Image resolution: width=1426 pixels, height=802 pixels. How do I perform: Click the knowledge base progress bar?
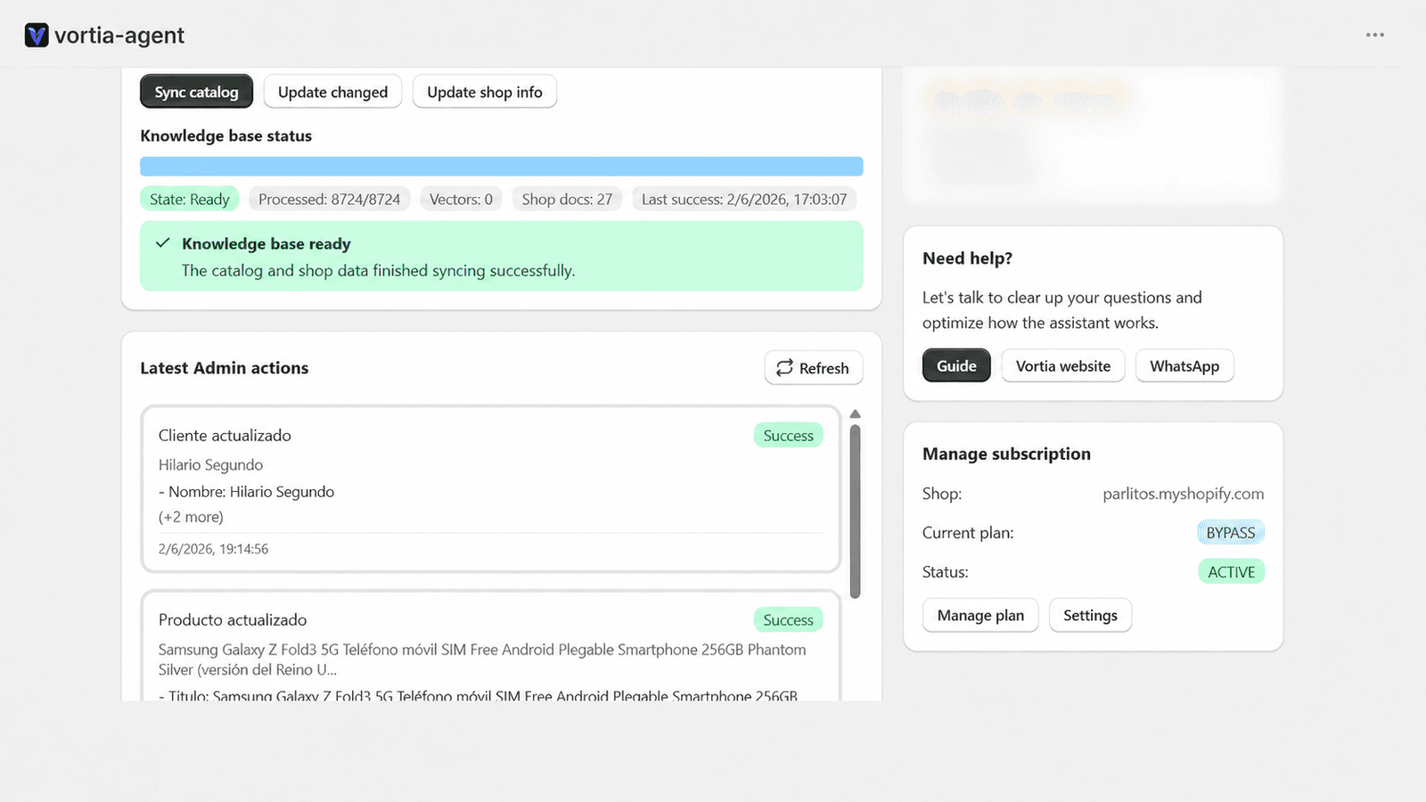tap(502, 167)
